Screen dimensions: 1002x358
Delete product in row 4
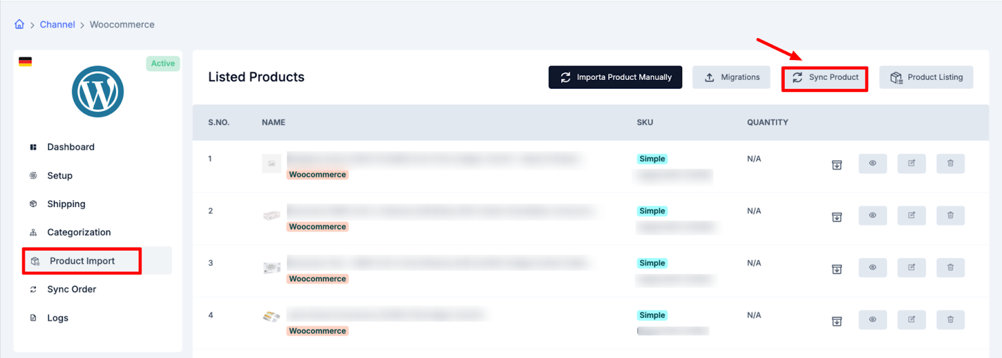(x=950, y=320)
